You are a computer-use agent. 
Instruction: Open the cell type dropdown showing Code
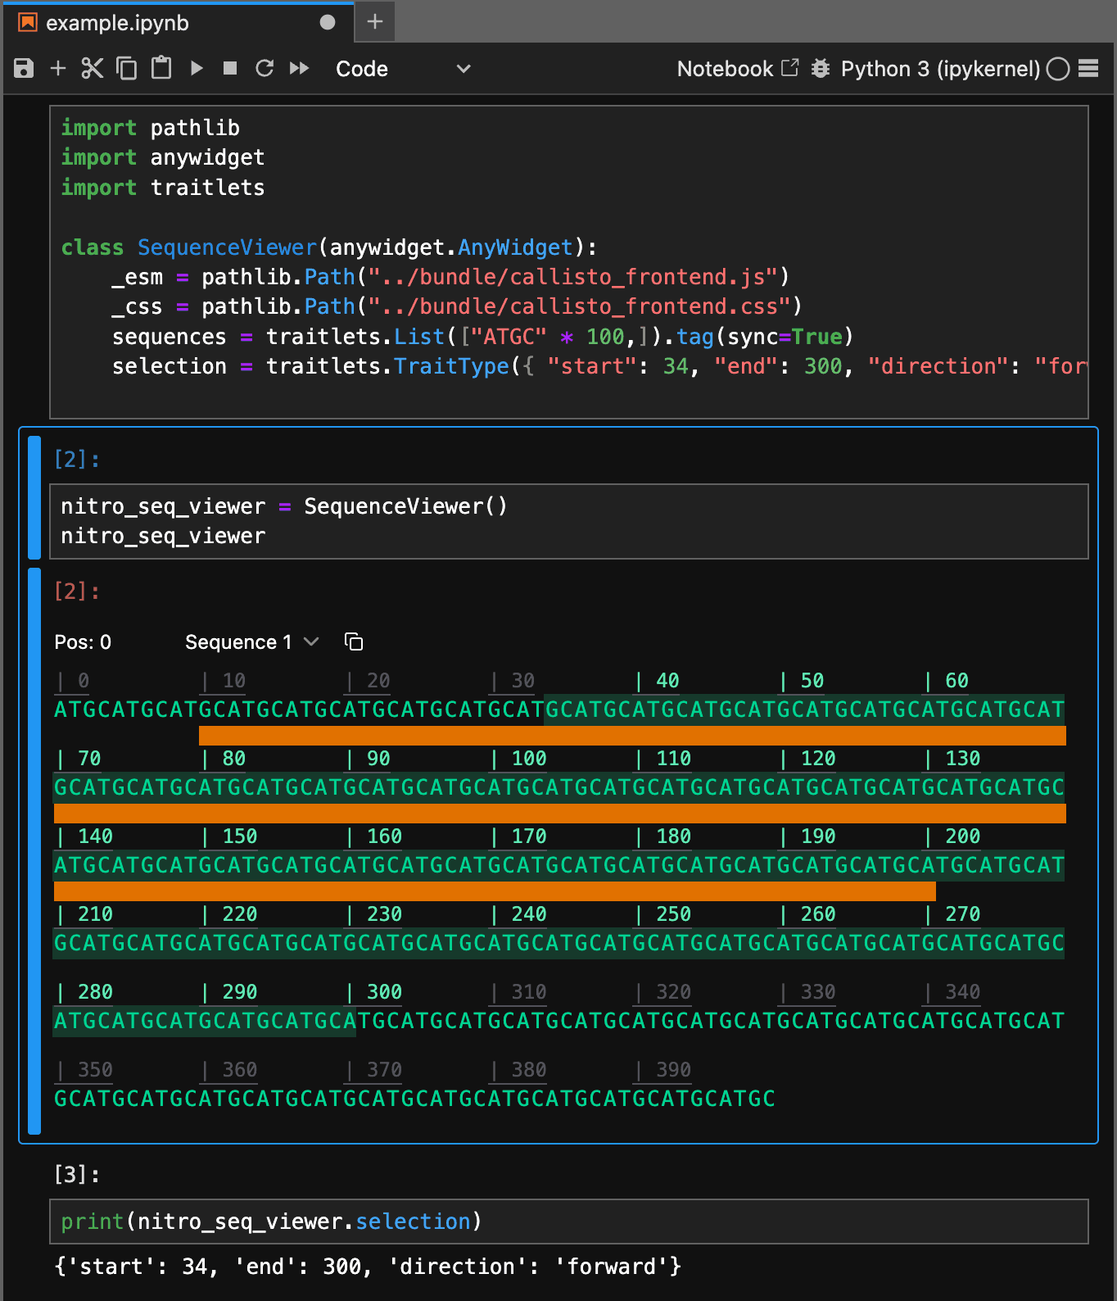point(403,69)
